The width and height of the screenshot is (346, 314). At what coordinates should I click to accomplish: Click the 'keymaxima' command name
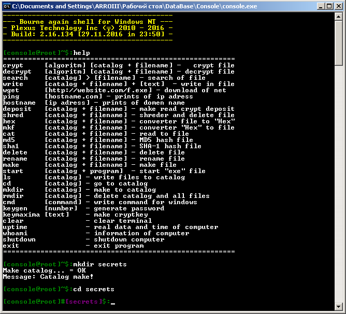(x=21, y=215)
